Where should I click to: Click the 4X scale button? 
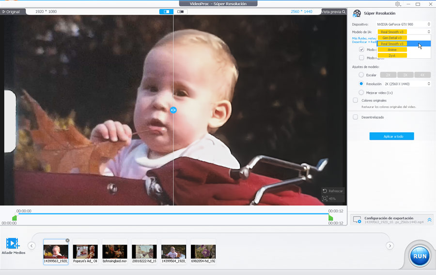point(422,75)
